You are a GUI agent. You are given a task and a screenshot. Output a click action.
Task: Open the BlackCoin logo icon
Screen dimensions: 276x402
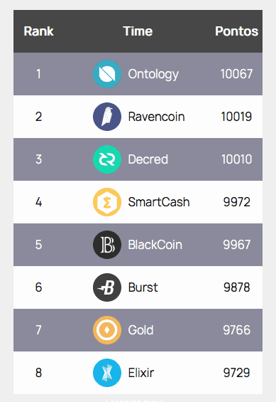coord(107,245)
